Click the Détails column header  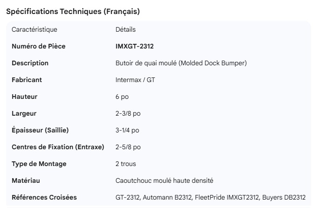(125, 30)
